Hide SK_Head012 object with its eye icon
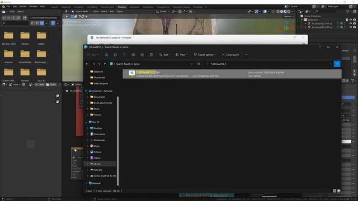358x201 pixels. (351, 27)
